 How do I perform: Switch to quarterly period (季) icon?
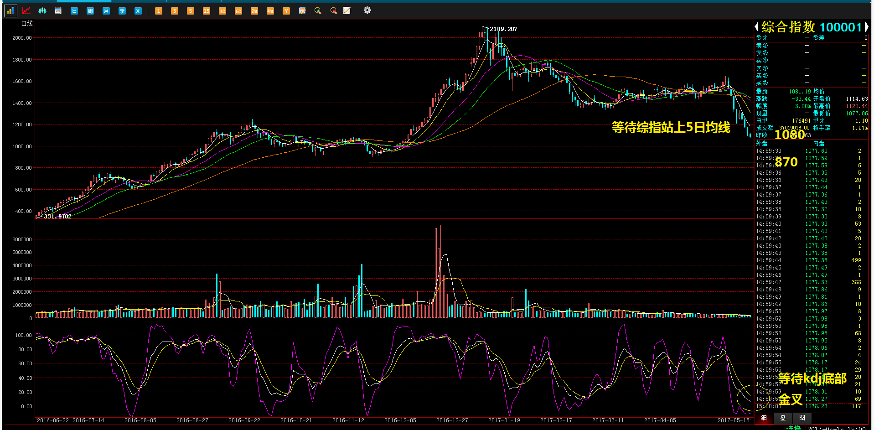pyautogui.click(x=122, y=11)
